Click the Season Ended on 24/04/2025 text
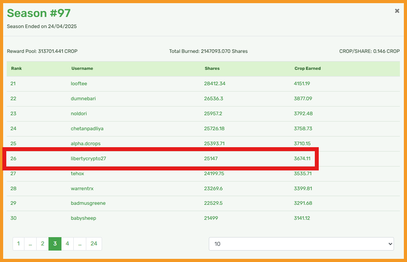This screenshot has width=407, height=262. pos(42,26)
